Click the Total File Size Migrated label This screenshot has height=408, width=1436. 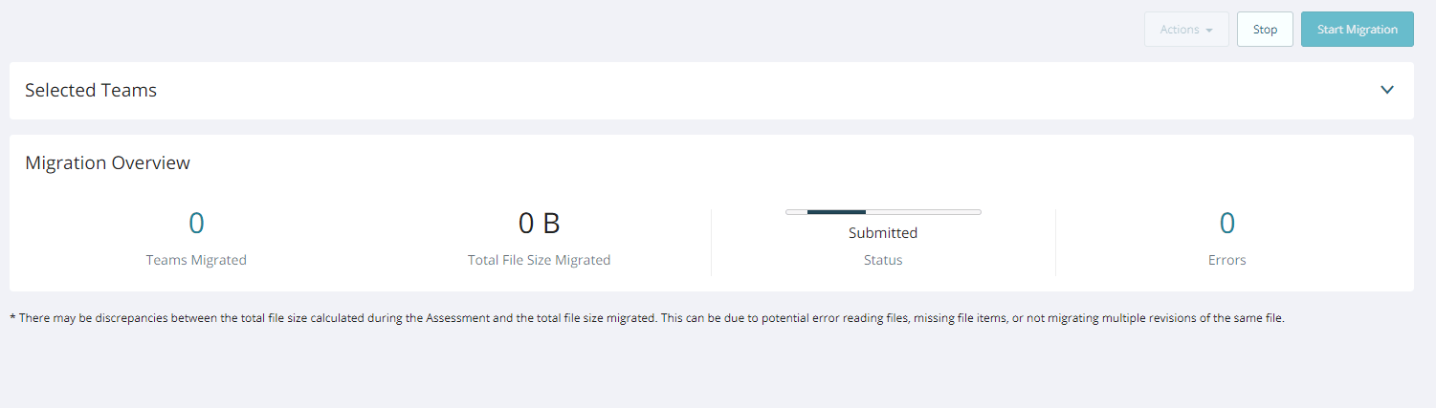pos(539,260)
